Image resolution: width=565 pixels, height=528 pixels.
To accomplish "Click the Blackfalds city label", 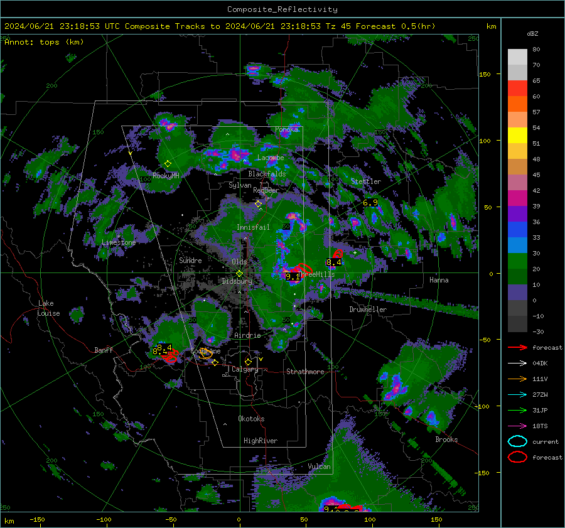I will click(267, 174).
